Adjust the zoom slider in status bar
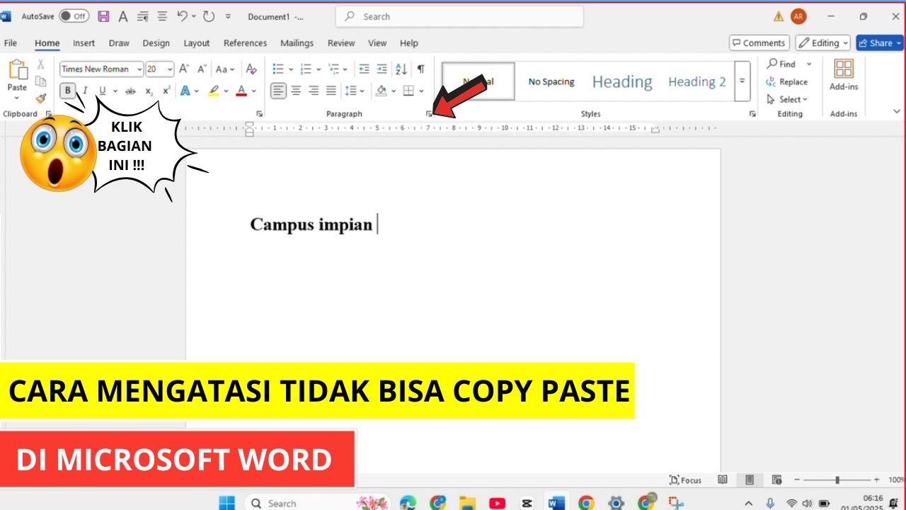Screen dimensions: 906x510 point(837,480)
